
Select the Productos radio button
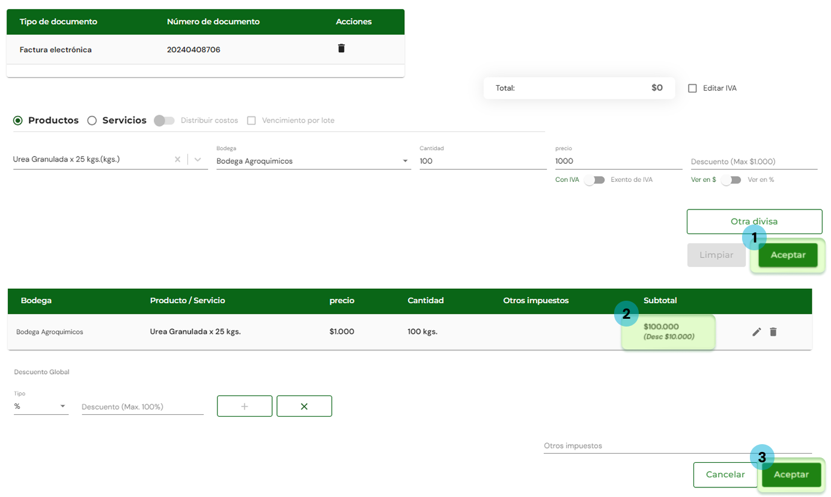click(x=18, y=121)
